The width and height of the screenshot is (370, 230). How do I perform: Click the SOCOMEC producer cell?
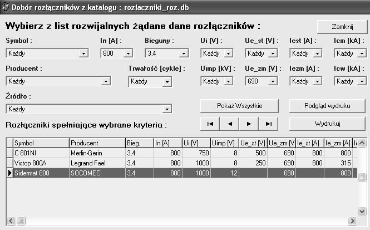(97, 173)
